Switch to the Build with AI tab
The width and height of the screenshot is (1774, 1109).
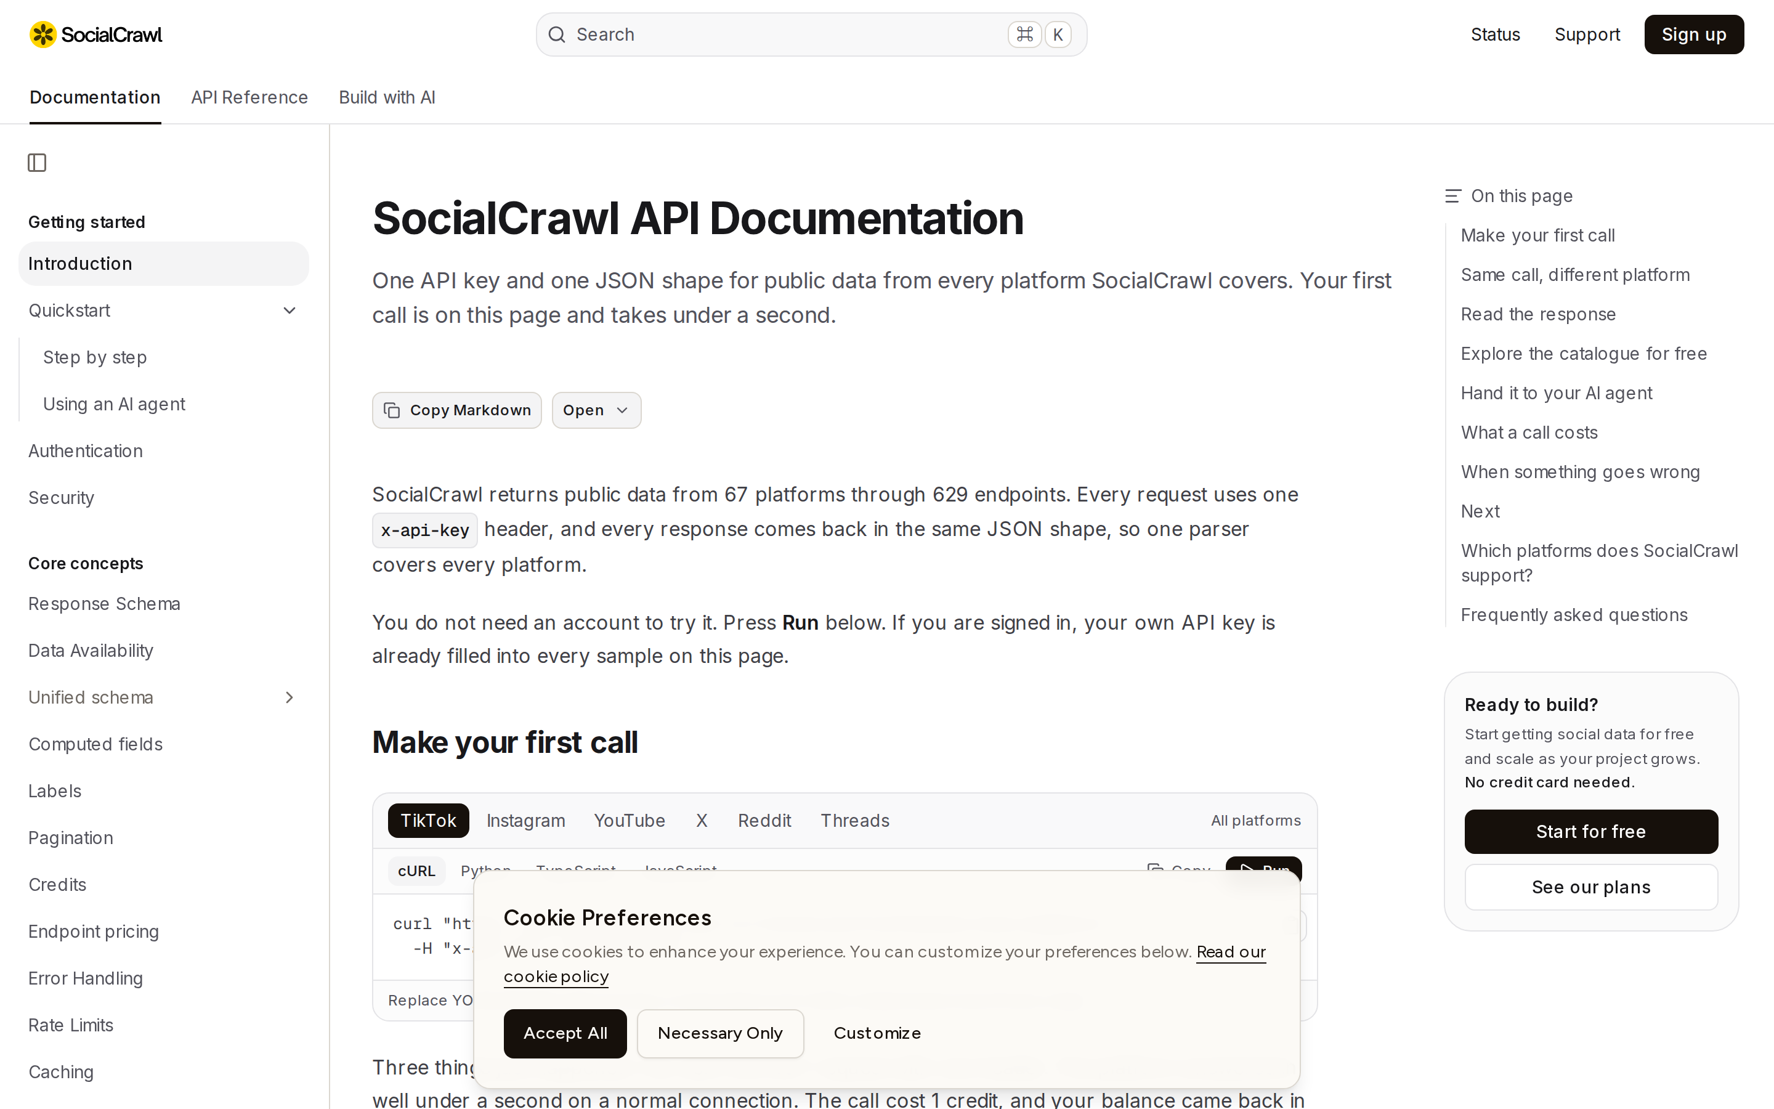click(x=387, y=97)
